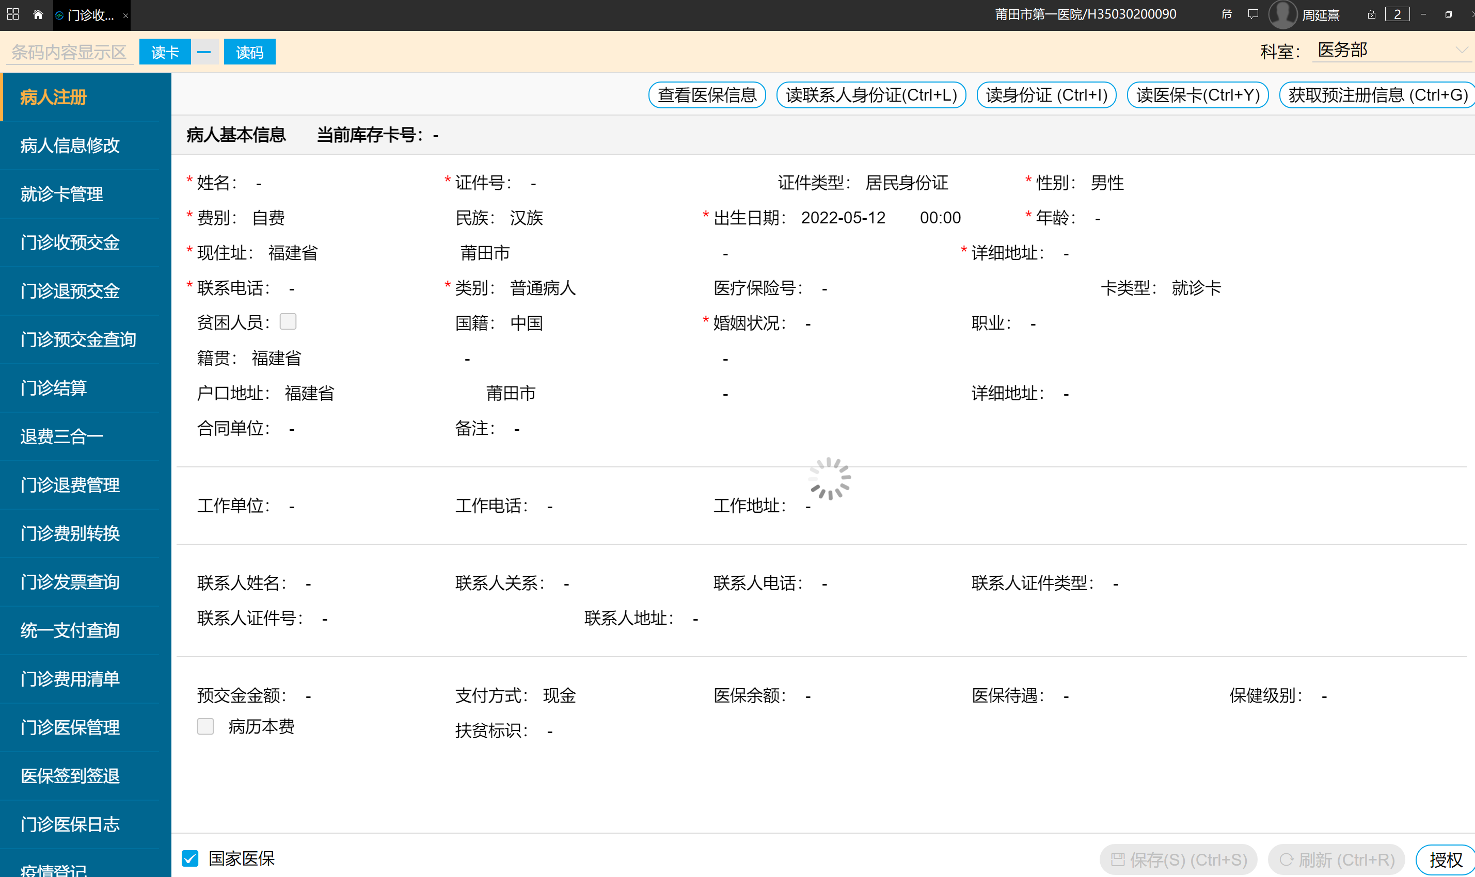
Task: Click the 性别 男性 value
Action: click(1107, 183)
